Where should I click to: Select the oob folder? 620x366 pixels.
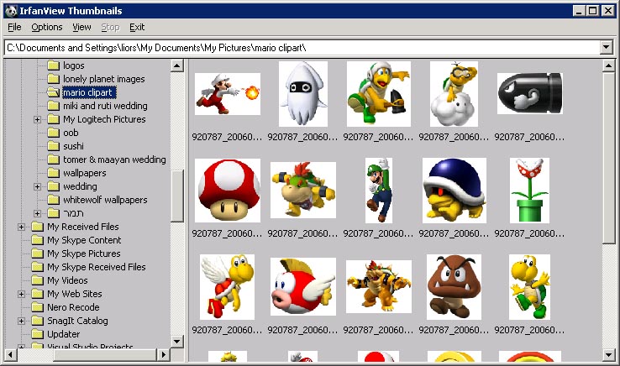click(x=71, y=133)
